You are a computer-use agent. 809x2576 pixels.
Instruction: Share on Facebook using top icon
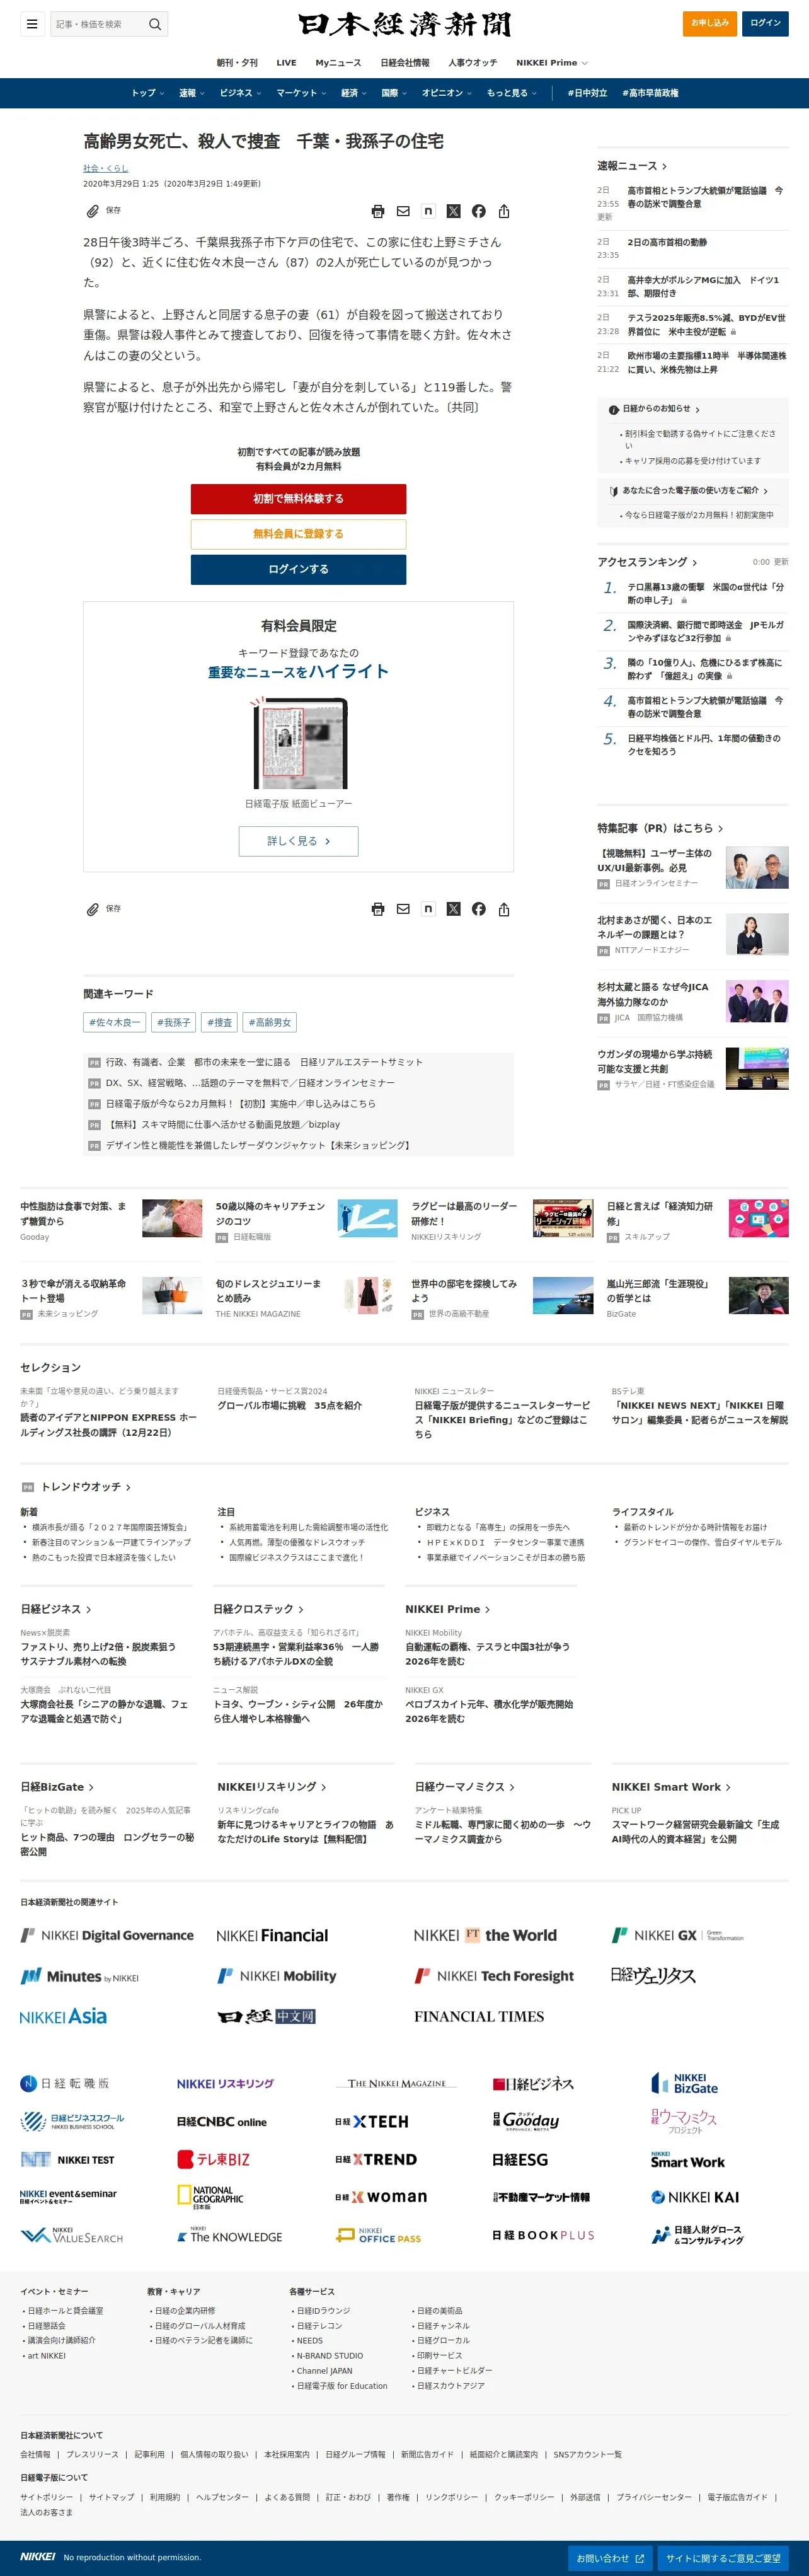coord(479,211)
